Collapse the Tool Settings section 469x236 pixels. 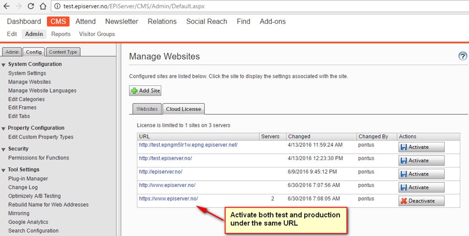click(x=4, y=170)
